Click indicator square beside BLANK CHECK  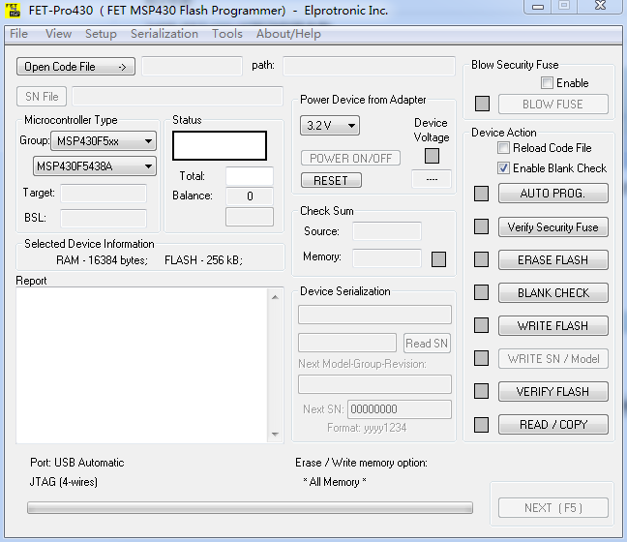tap(481, 292)
